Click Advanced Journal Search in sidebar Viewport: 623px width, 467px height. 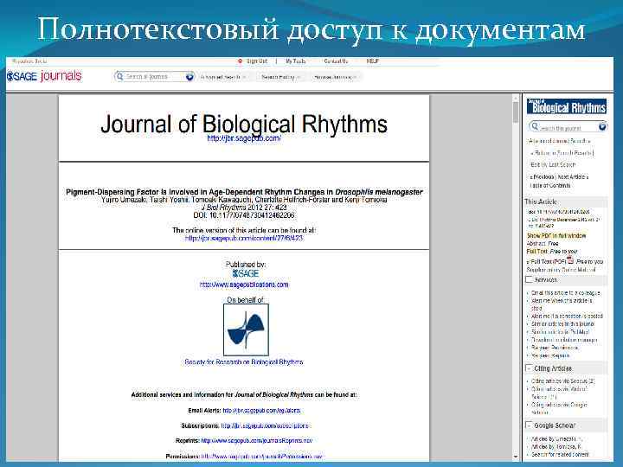point(560,141)
